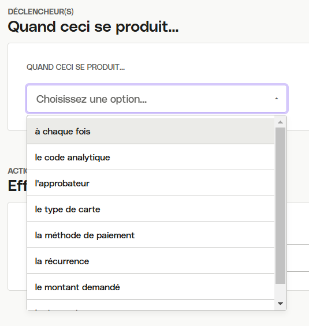Choose 'le code analytique' from the list
The height and width of the screenshot is (326, 309).
151,157
